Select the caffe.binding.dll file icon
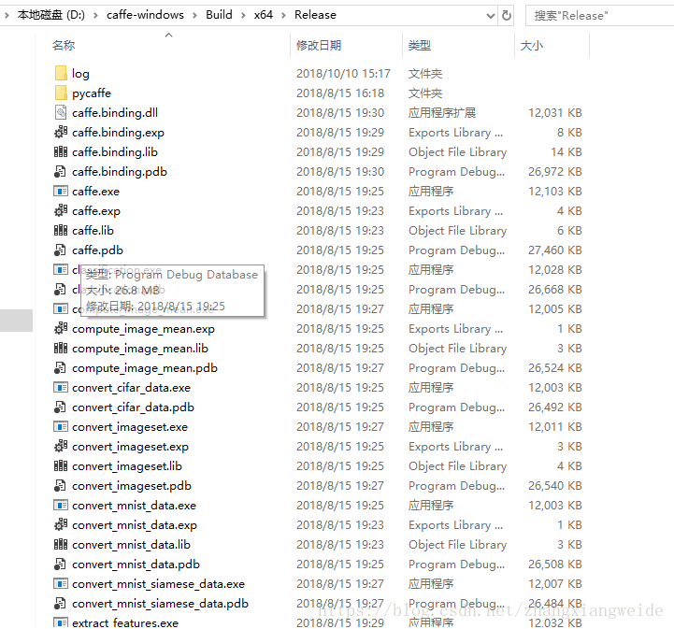Image resolution: width=674 pixels, height=629 pixels. pyautogui.click(x=61, y=112)
